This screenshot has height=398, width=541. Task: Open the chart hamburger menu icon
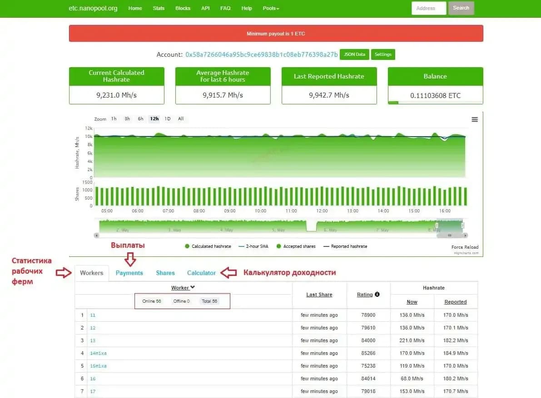(475, 119)
